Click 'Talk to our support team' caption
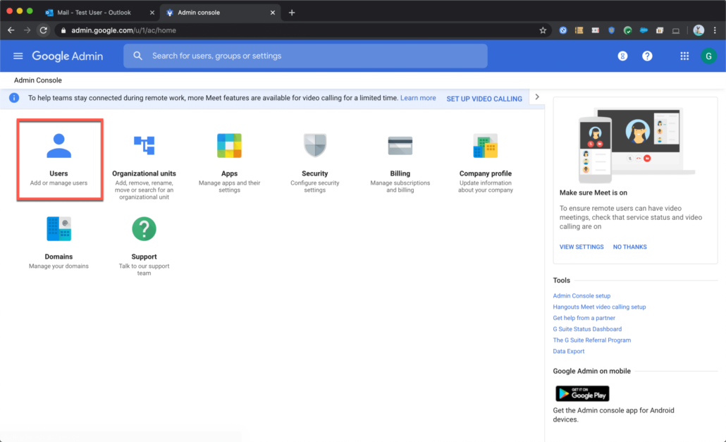This screenshot has height=442, width=726. tap(144, 270)
